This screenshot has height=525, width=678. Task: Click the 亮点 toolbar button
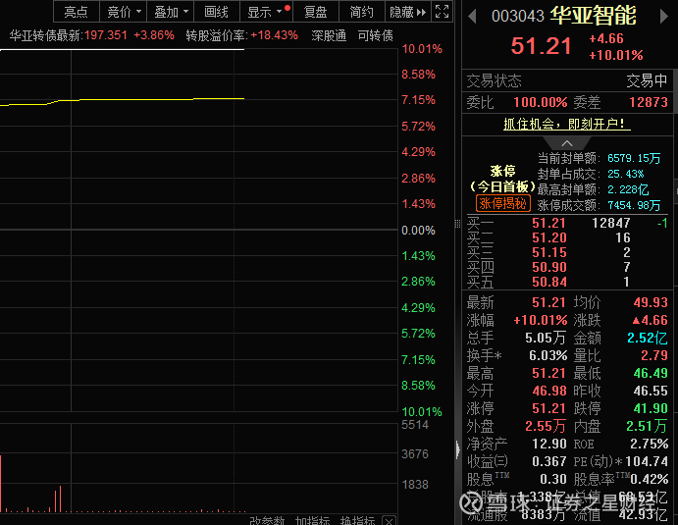click(77, 12)
